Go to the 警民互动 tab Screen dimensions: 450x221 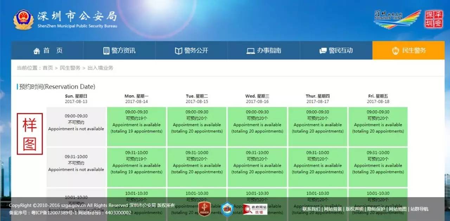[x=336, y=51]
